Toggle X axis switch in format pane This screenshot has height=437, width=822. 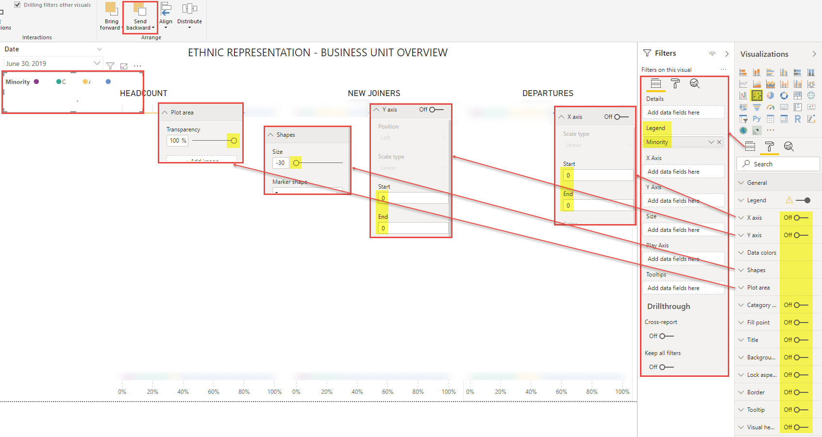(x=801, y=218)
